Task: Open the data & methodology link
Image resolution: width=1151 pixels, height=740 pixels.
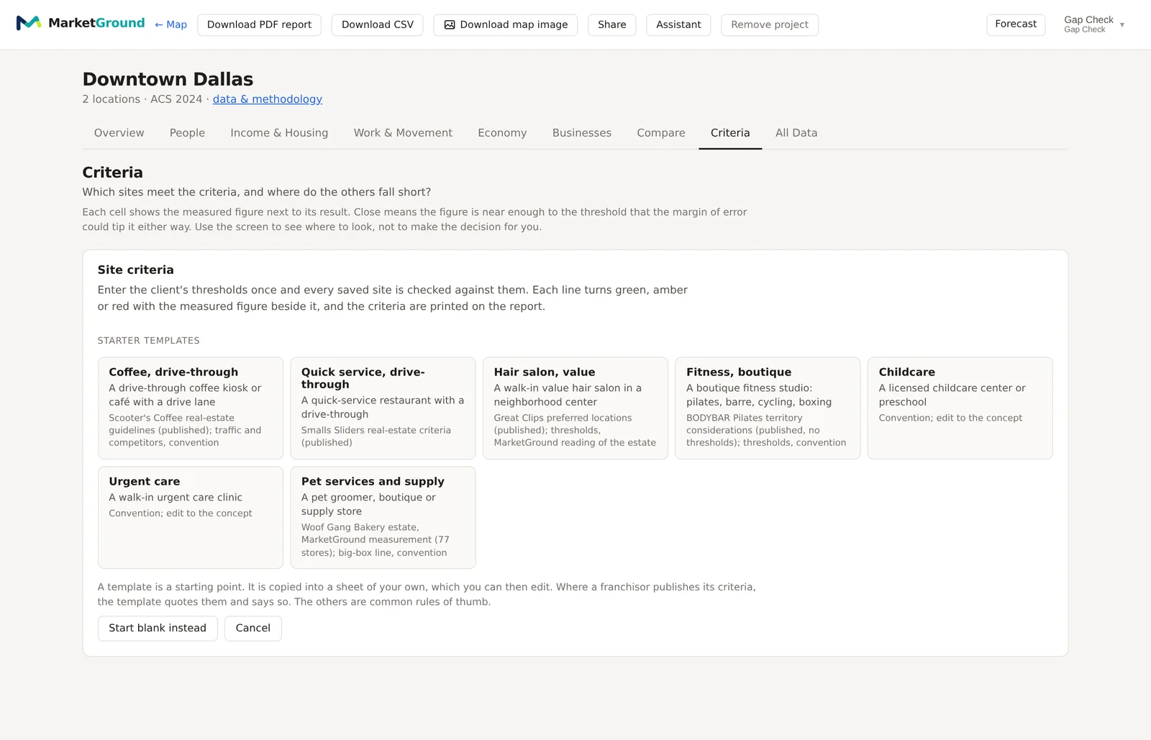Action: tap(268, 99)
